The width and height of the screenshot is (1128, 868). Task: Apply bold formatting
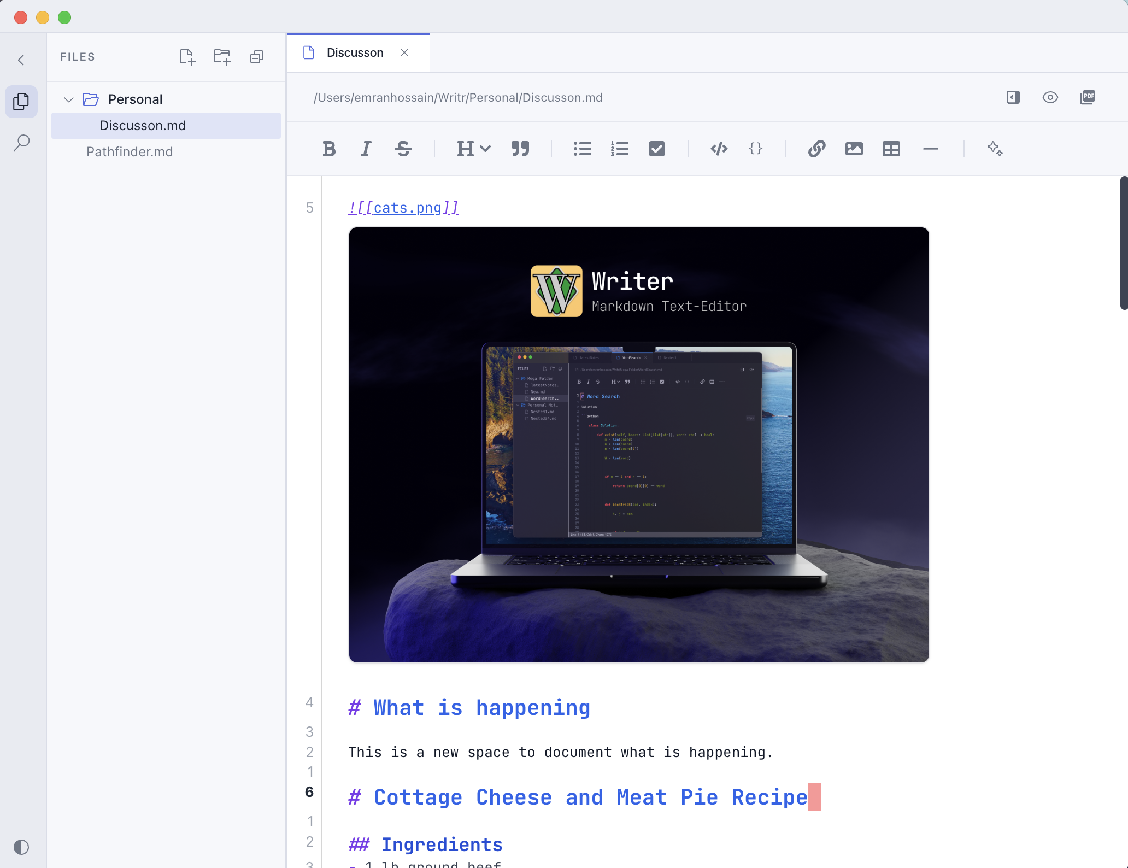pyautogui.click(x=329, y=149)
